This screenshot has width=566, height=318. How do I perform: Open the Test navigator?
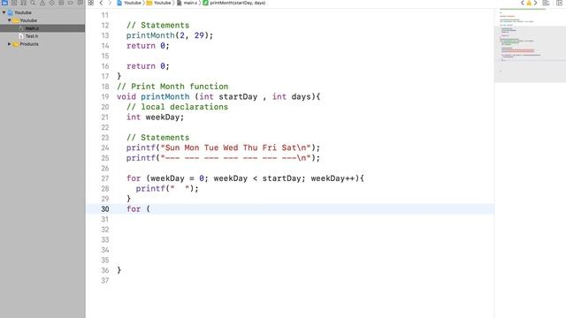(x=52, y=3)
